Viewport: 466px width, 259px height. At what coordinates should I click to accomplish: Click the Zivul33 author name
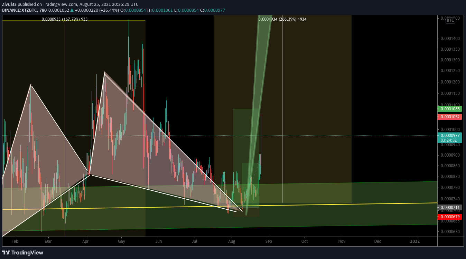tap(9, 4)
